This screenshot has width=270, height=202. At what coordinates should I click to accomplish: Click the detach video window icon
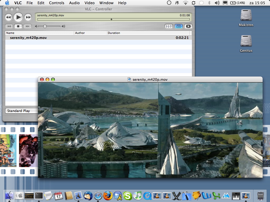188,26
